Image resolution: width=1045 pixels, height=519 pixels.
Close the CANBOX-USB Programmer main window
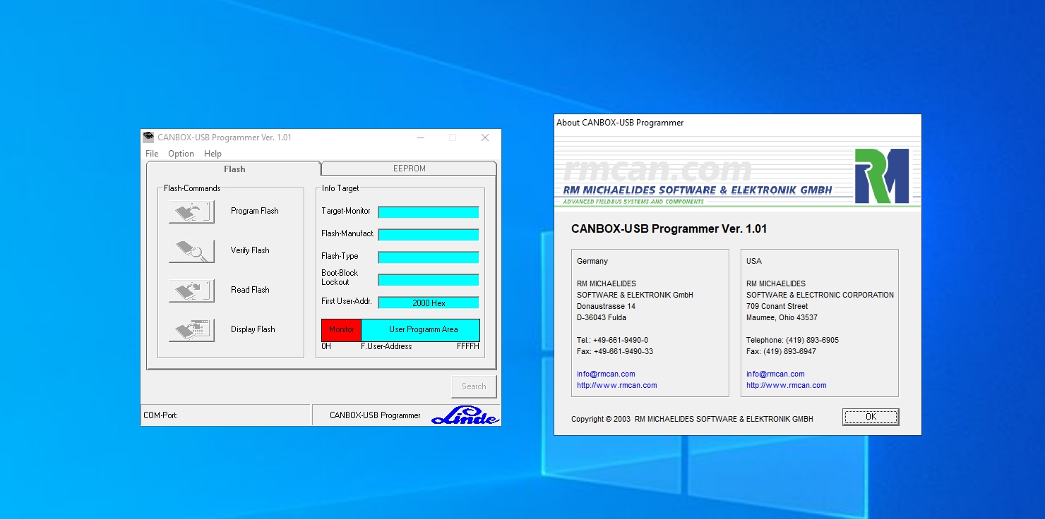coord(485,138)
